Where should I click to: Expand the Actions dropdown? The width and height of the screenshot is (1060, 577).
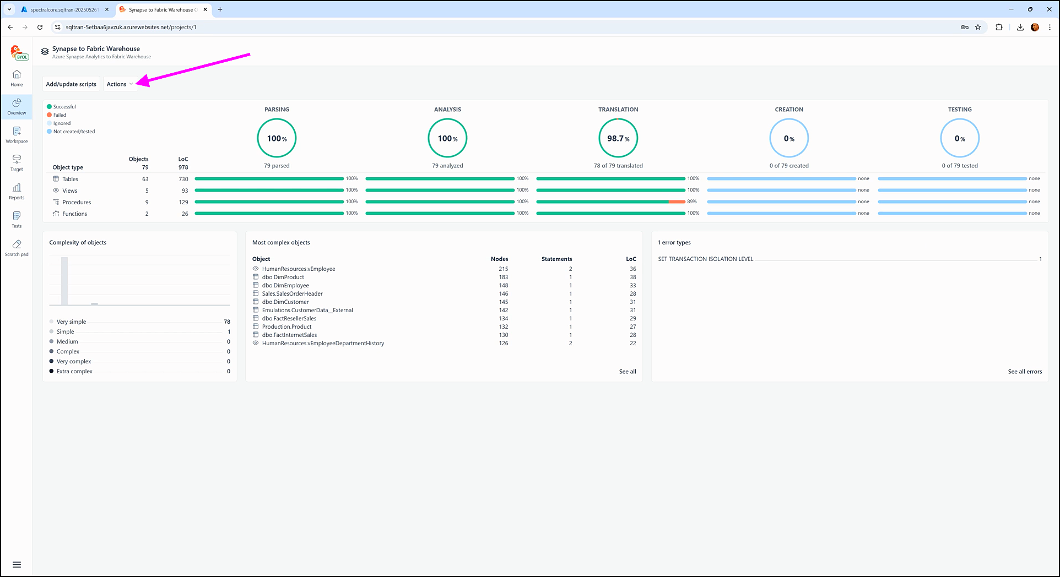(120, 84)
